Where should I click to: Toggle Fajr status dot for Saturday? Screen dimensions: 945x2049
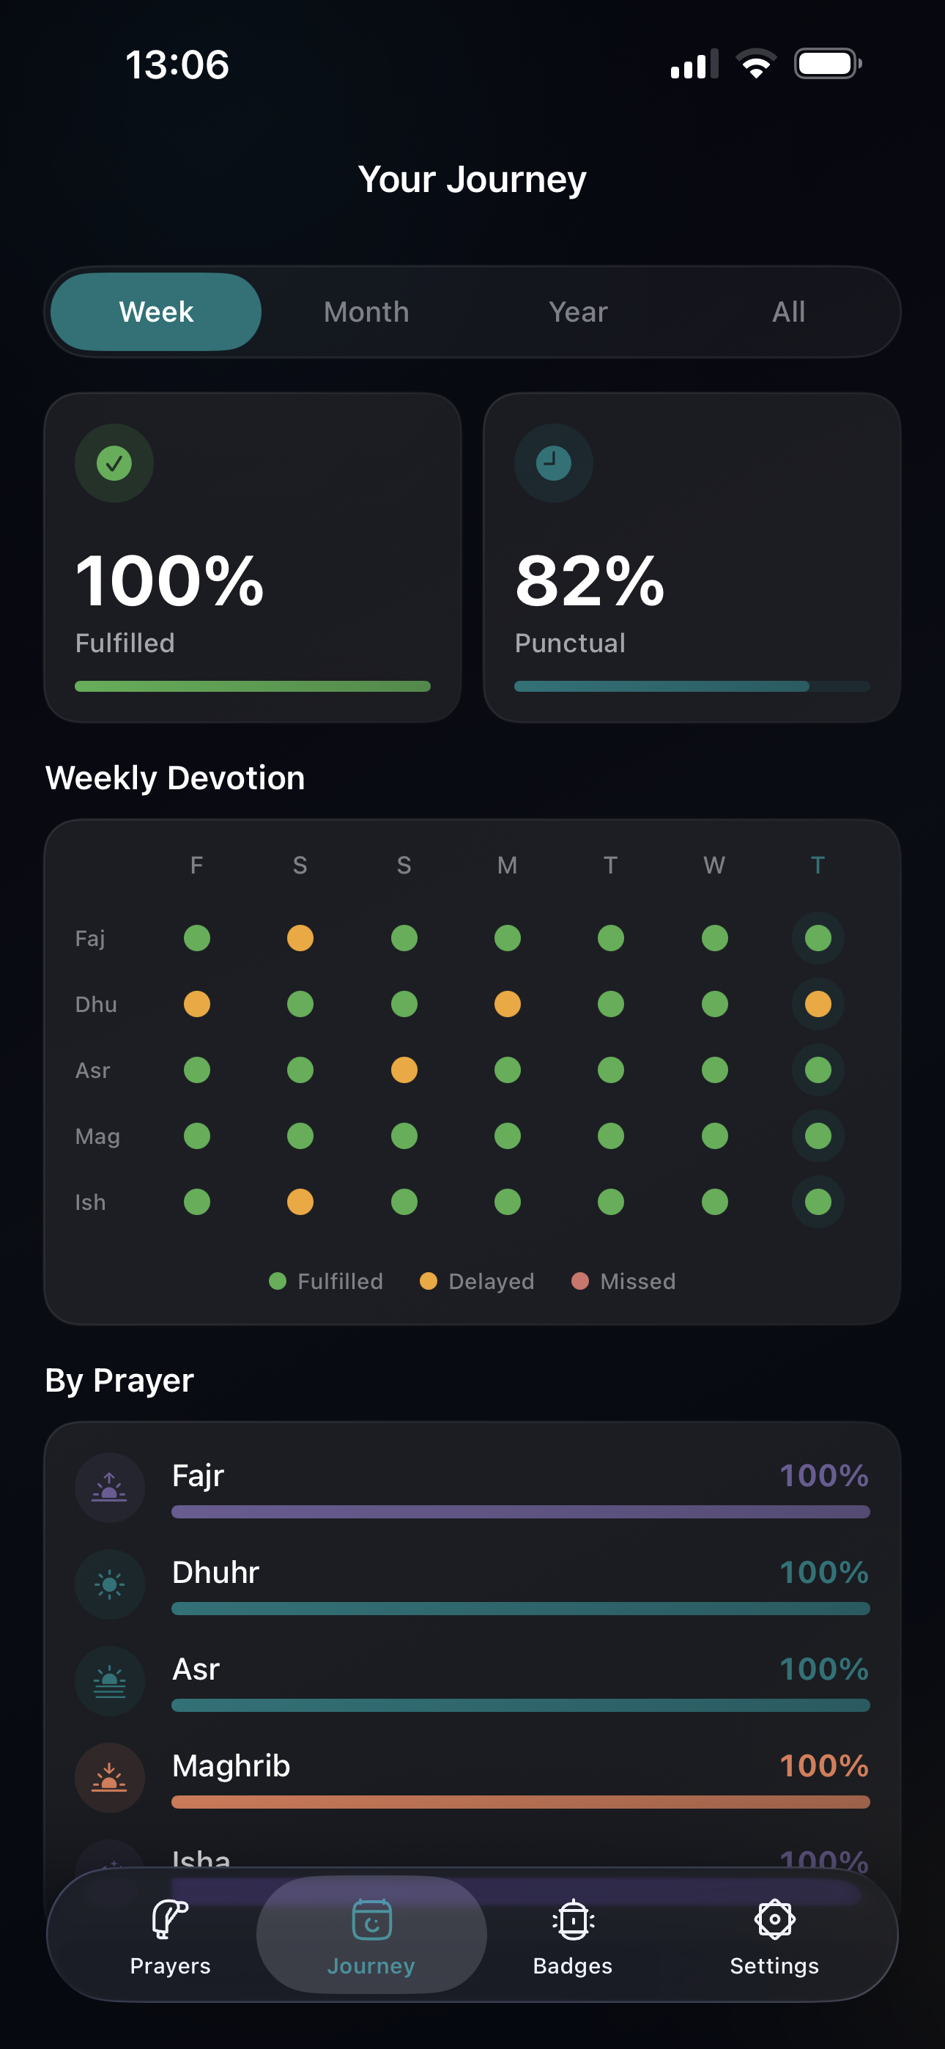[300, 938]
